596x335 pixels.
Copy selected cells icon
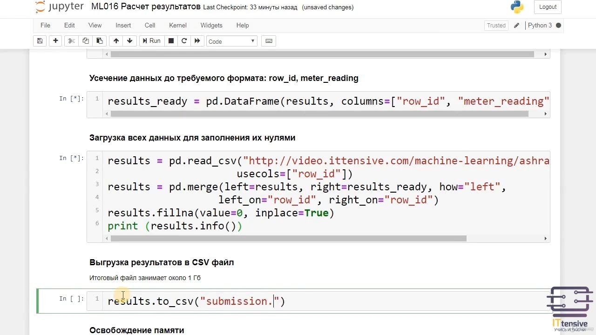pos(85,41)
